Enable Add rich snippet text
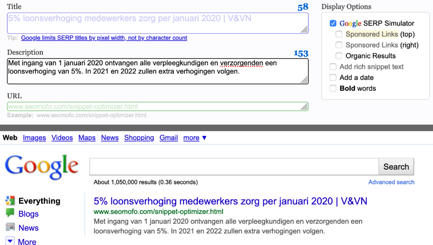Image resolution: width=433 pixels, height=245 pixels. 333,67
